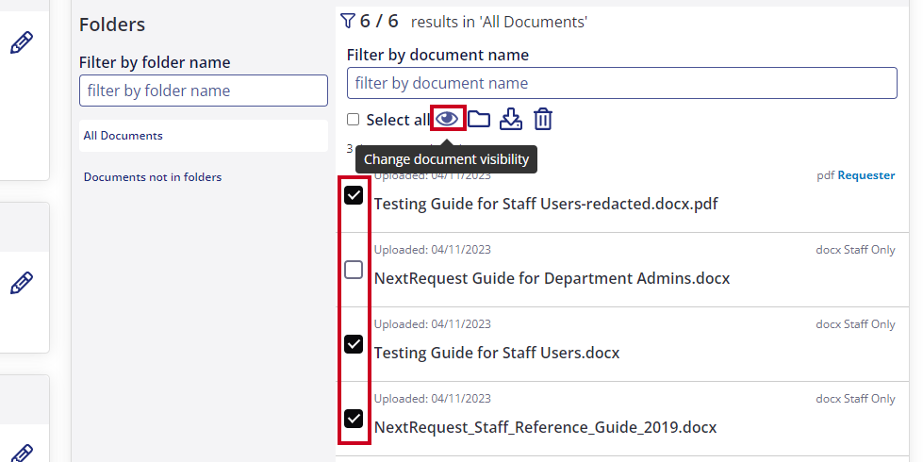Click the Change document visibility eye icon

click(448, 119)
